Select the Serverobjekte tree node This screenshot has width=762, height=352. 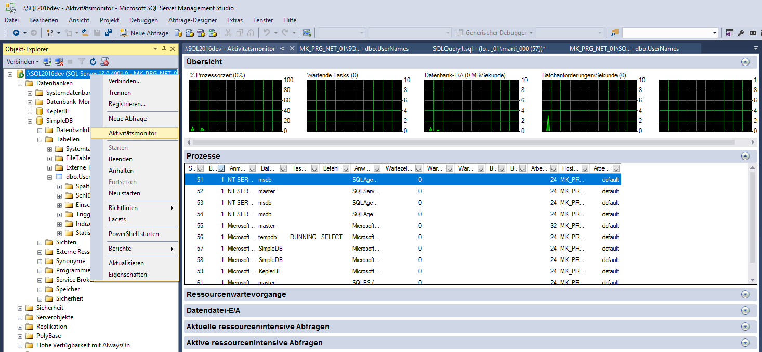[55, 317]
